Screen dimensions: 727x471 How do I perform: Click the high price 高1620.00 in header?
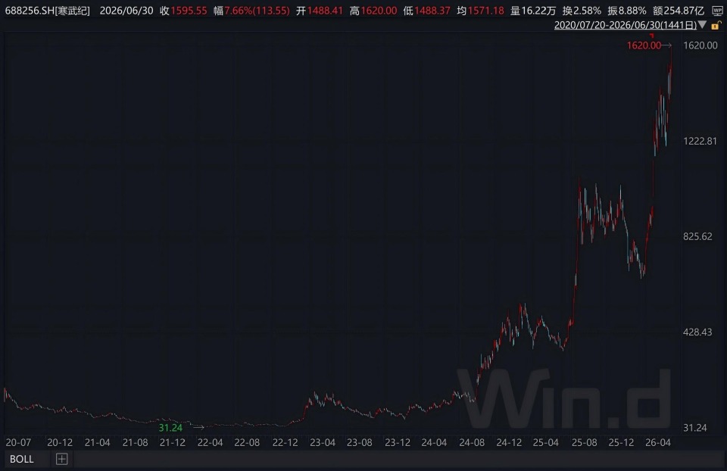(373, 11)
